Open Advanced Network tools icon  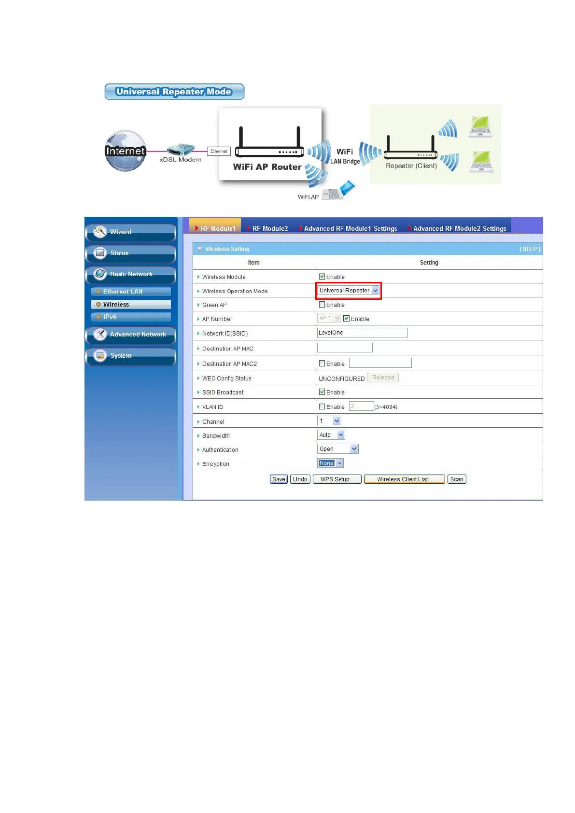coord(100,334)
